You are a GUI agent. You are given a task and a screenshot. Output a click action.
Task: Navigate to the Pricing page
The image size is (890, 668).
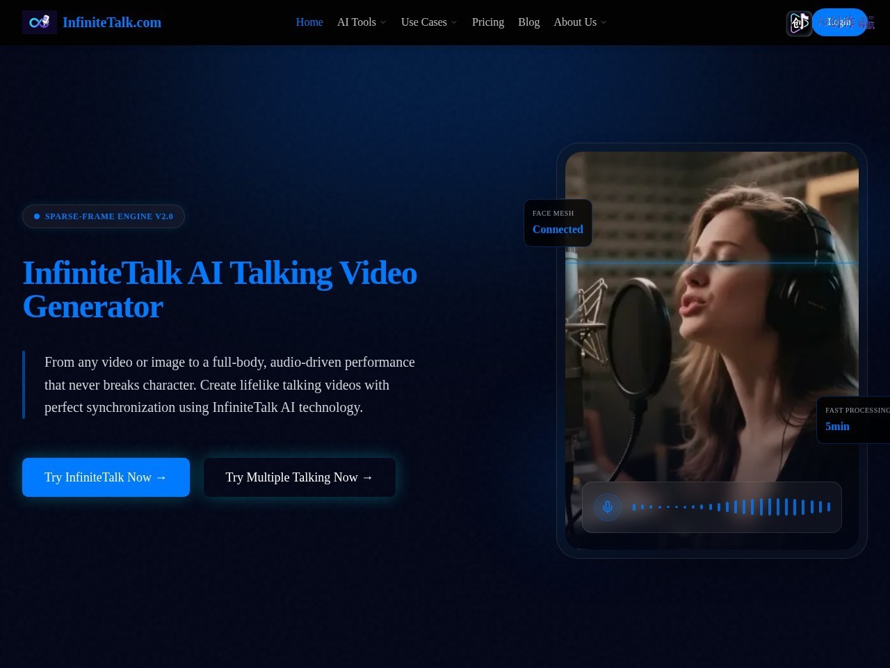[488, 22]
